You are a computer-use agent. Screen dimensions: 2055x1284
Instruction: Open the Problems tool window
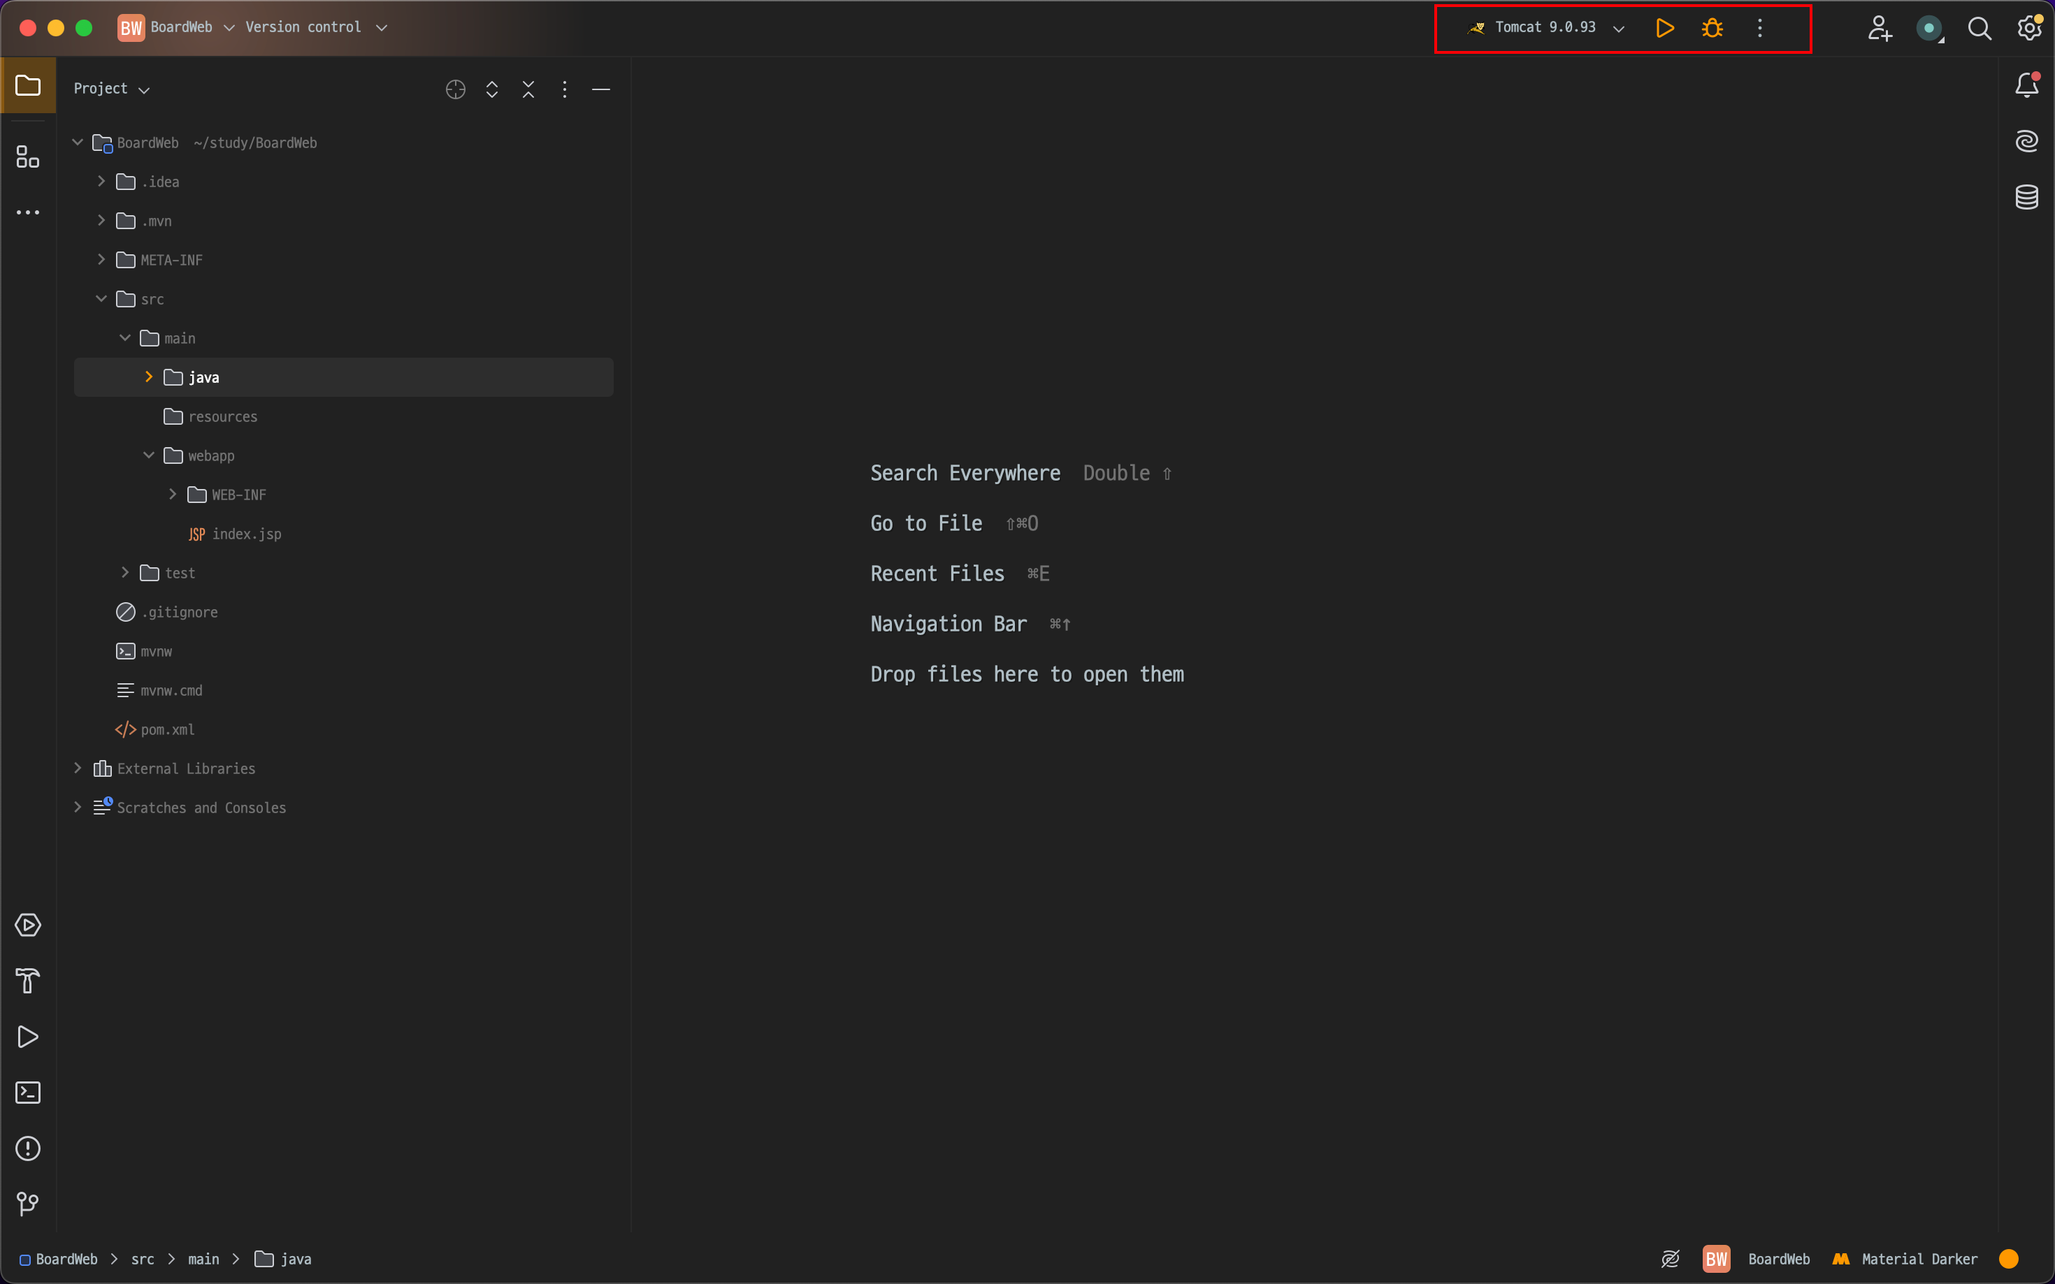[28, 1148]
